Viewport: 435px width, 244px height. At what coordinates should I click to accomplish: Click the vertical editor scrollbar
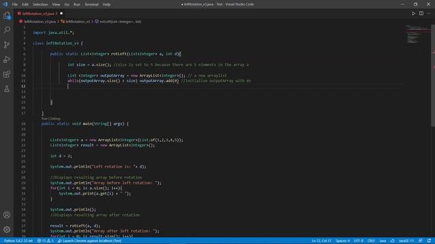[x=433, y=75]
